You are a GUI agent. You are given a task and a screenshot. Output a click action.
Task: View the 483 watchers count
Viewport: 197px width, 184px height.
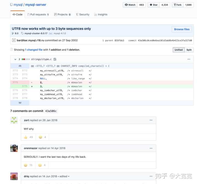(x=141, y=5)
